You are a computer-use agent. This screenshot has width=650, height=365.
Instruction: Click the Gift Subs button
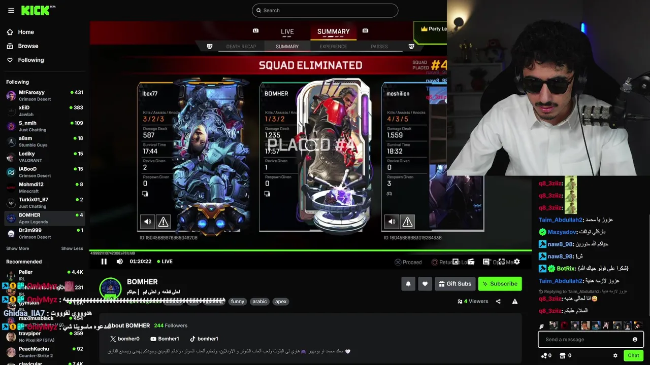(455, 284)
